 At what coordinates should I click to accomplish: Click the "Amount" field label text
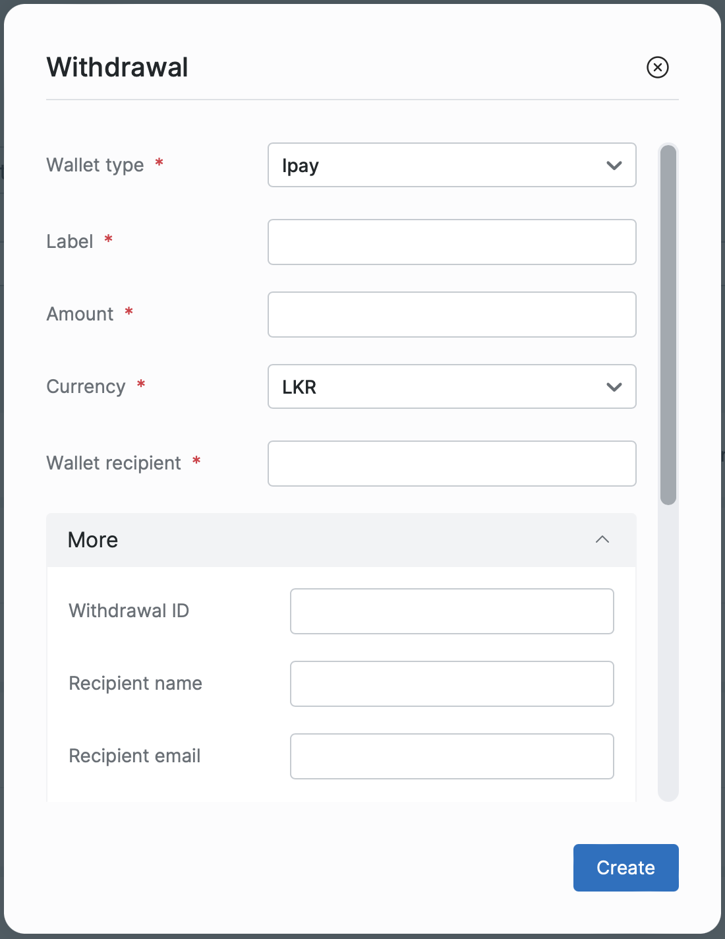(80, 314)
